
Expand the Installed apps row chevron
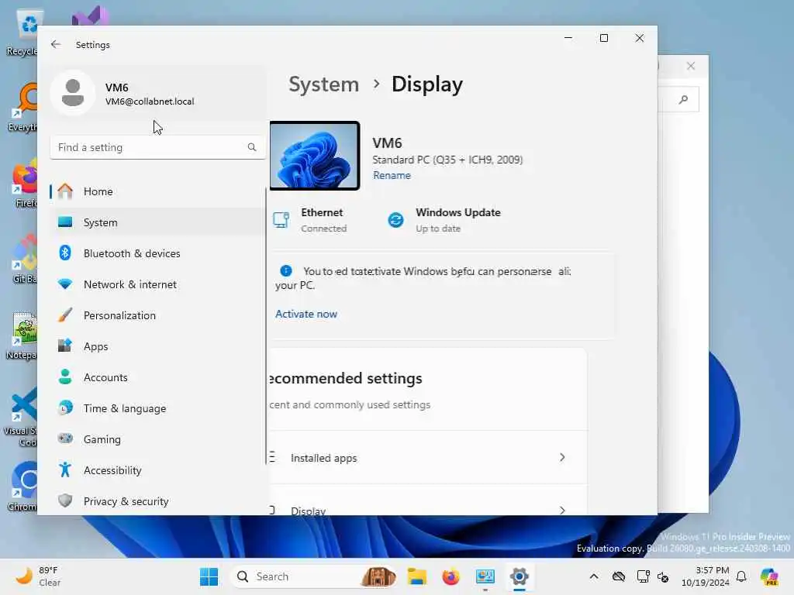tap(562, 457)
